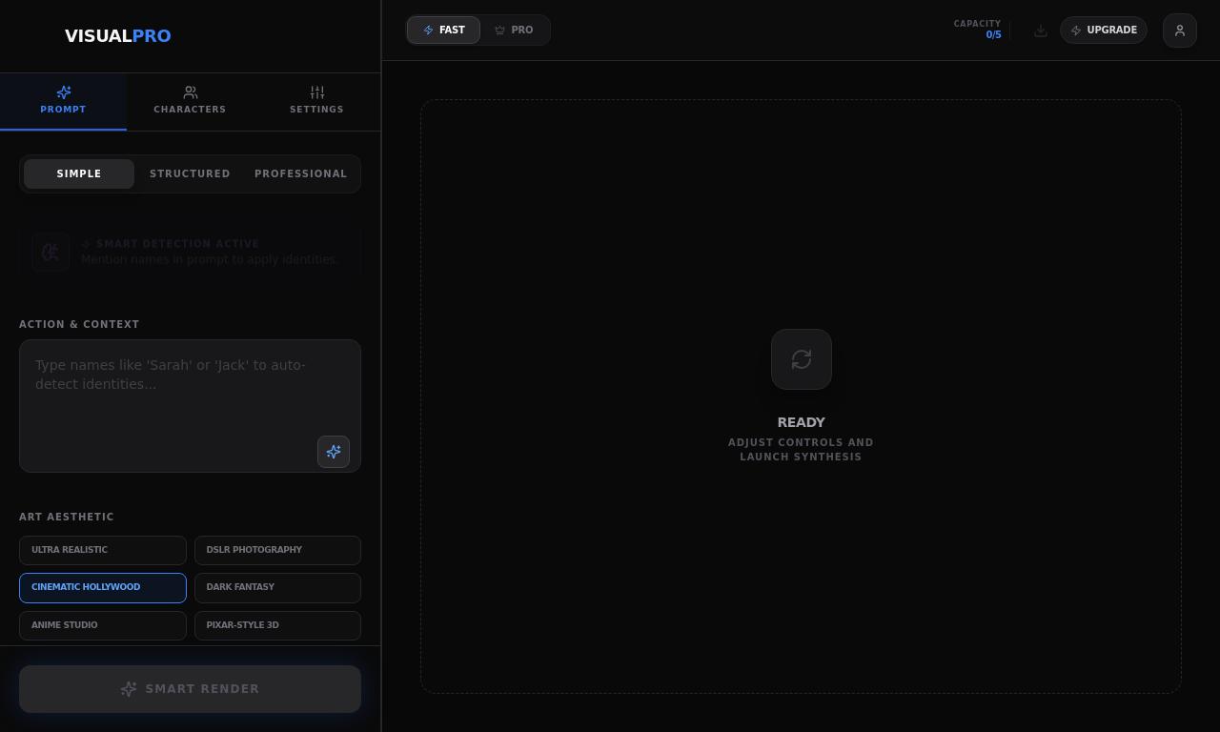Click the Upgrade button
The width and height of the screenshot is (1220, 732).
(x=1103, y=30)
